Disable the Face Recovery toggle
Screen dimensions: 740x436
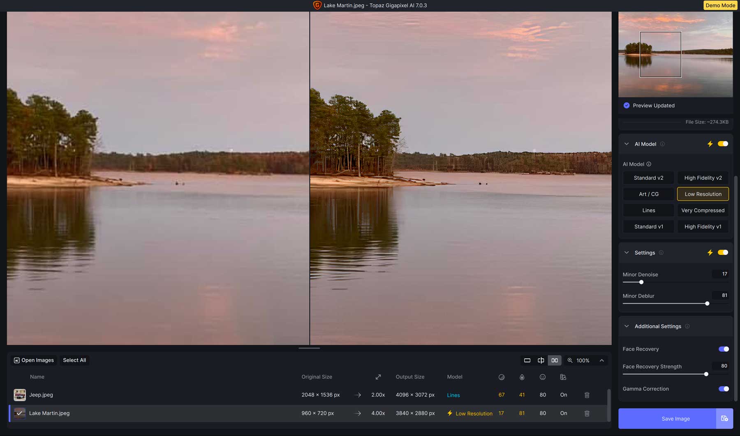724,349
